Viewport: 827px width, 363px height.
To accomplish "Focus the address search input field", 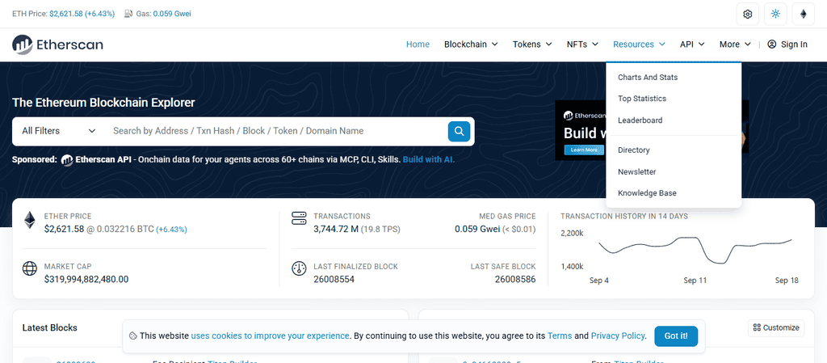I will 275,131.
